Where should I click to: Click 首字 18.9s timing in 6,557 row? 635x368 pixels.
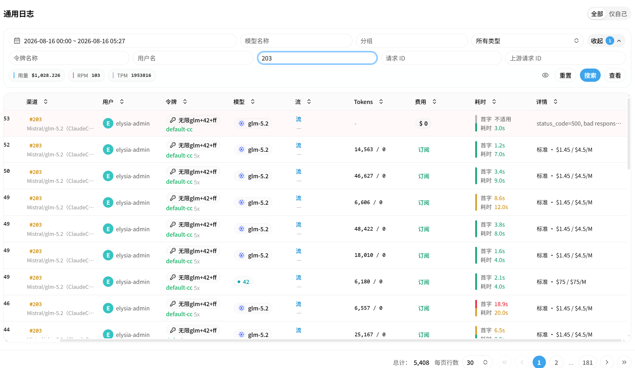click(x=494, y=304)
